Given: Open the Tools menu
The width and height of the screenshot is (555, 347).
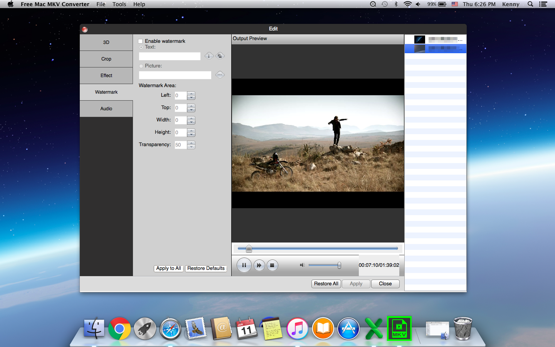Looking at the screenshot, I should 119,4.
